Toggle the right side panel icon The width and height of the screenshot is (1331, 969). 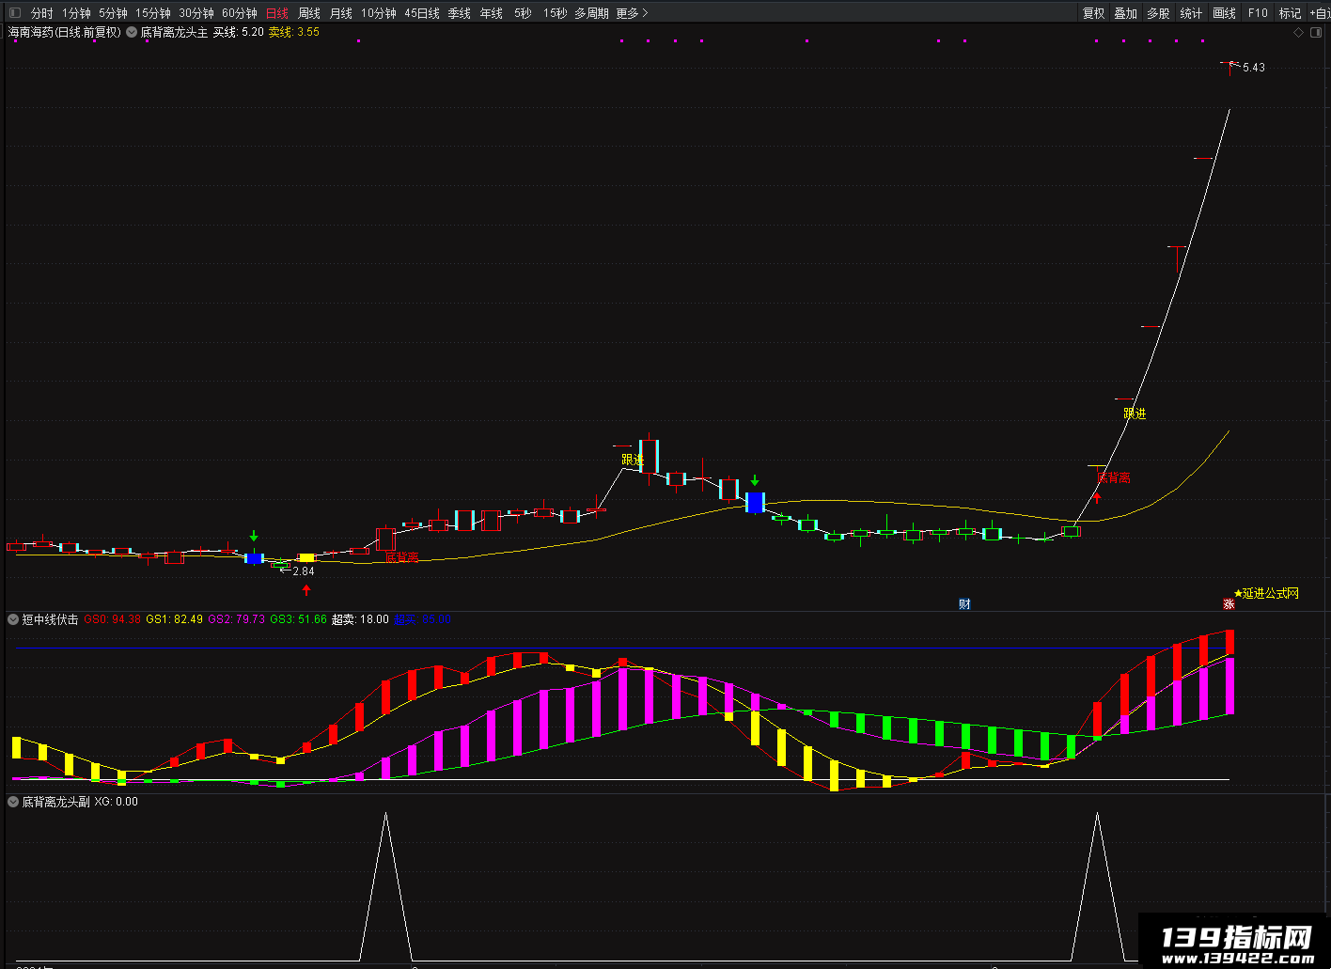click(x=1316, y=32)
